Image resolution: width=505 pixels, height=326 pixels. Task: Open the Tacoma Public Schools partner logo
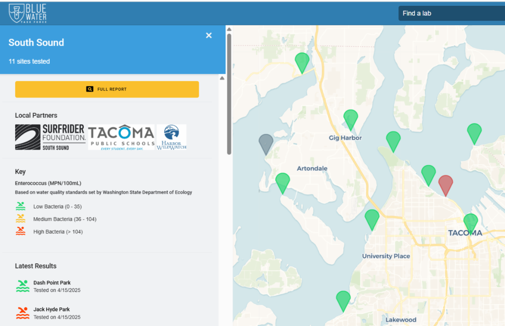point(121,137)
